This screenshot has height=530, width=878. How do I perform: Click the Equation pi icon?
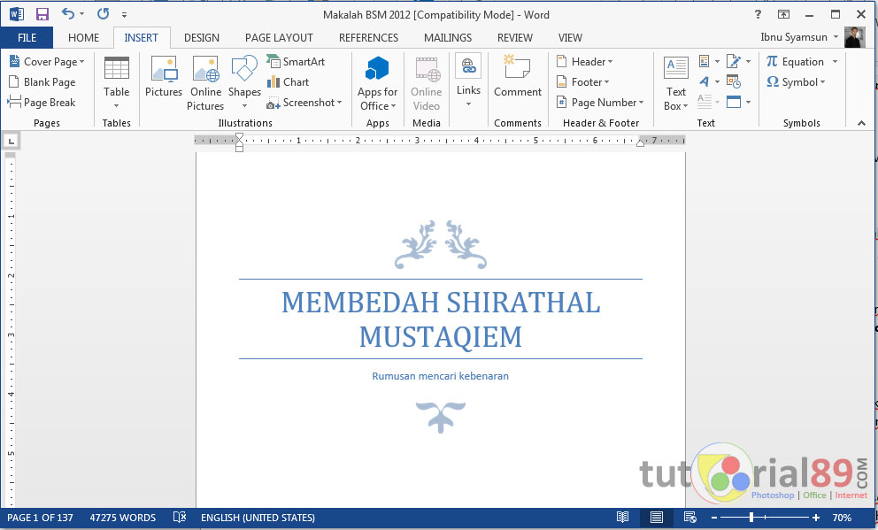tap(772, 61)
